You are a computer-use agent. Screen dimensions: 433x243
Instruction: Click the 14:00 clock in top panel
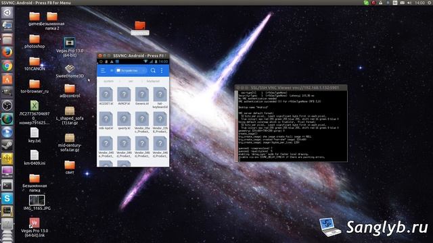(419, 3)
